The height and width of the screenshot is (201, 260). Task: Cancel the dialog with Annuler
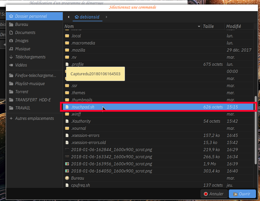[x=213, y=194]
